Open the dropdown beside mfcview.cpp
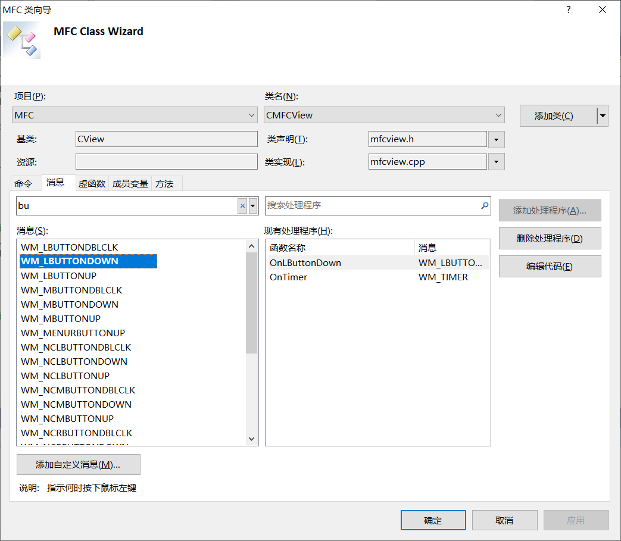 pyautogui.click(x=496, y=161)
